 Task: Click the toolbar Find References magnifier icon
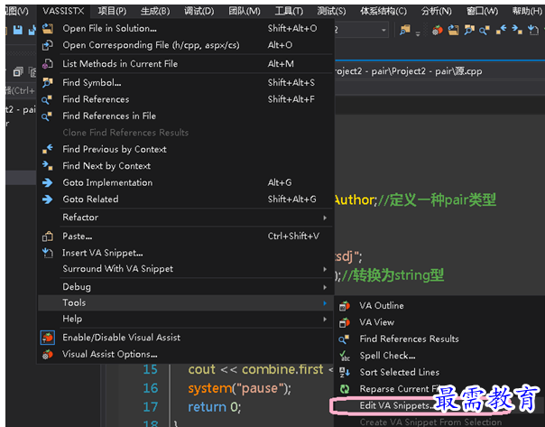tap(485, 31)
